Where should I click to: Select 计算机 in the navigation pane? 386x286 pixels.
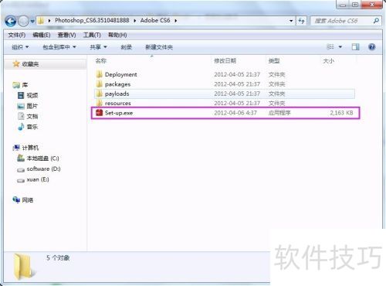30,148
